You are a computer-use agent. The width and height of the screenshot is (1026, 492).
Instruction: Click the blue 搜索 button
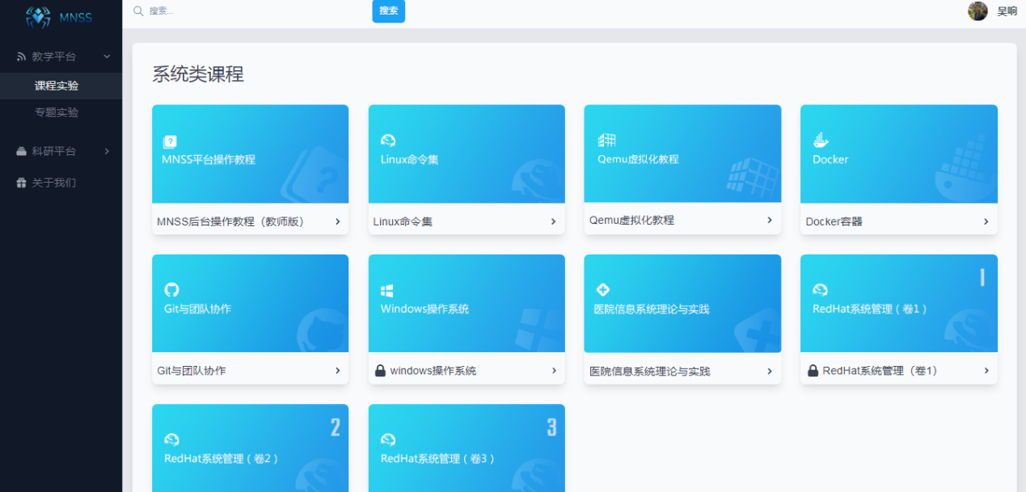[388, 11]
